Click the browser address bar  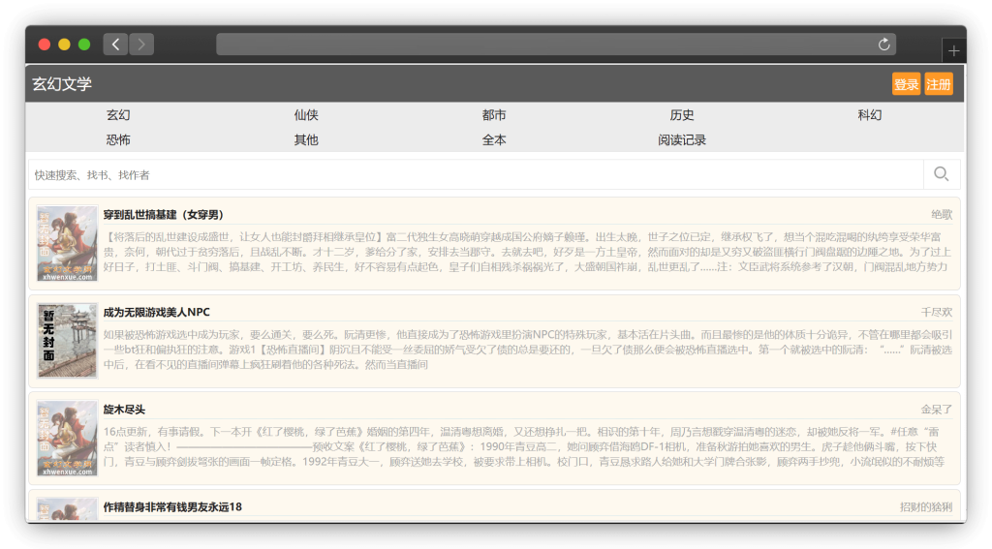point(555,45)
